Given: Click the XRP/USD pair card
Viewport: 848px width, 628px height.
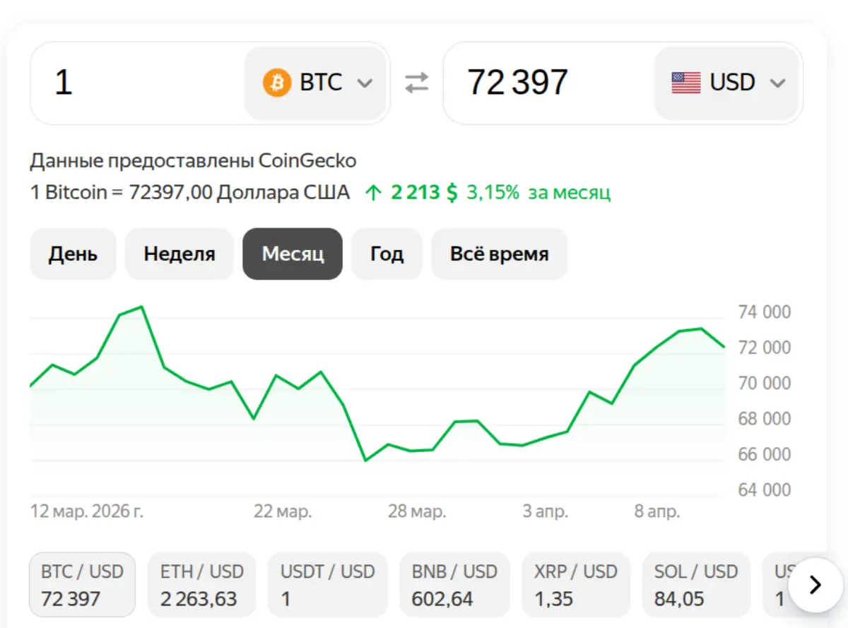Looking at the screenshot, I should point(575,584).
